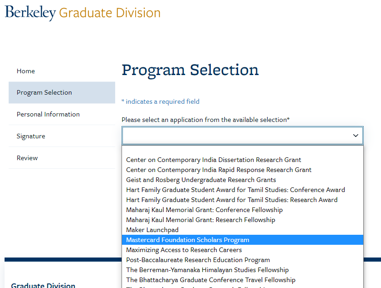Select Maharaj Kaul Memorial Grant: Conference Fellowship
Image resolution: width=381 pixels, height=288 pixels.
point(204,210)
